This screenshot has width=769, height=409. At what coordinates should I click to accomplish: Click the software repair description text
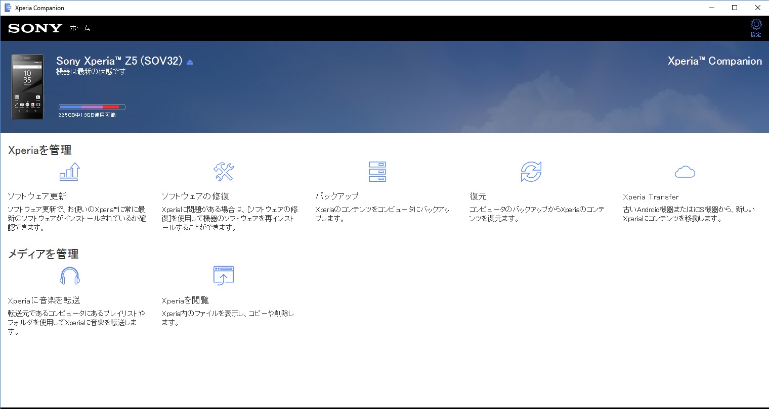point(230,219)
